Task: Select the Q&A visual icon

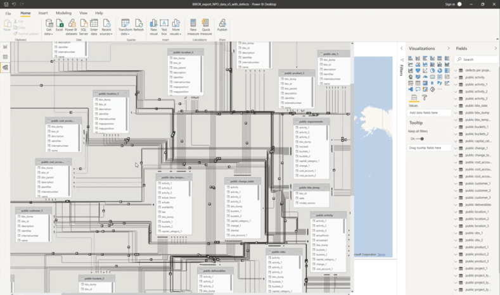Action: 418,89
